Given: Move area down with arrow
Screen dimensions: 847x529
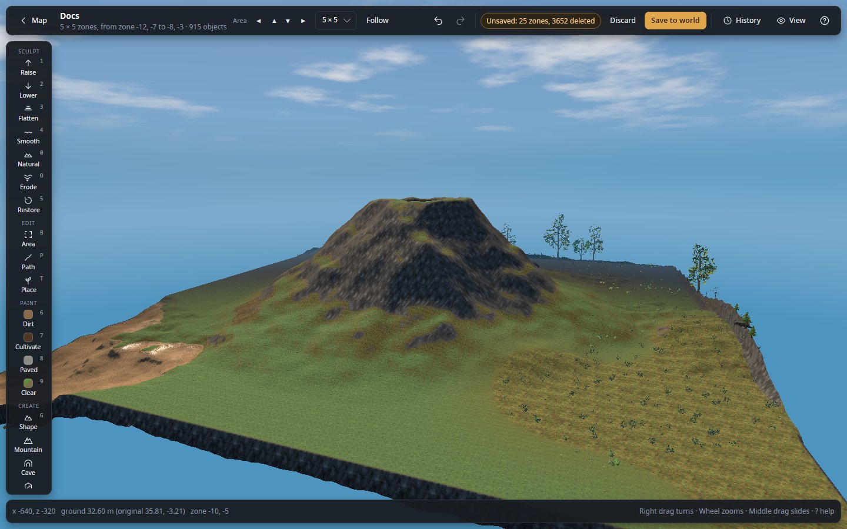Looking at the screenshot, I should tap(288, 21).
